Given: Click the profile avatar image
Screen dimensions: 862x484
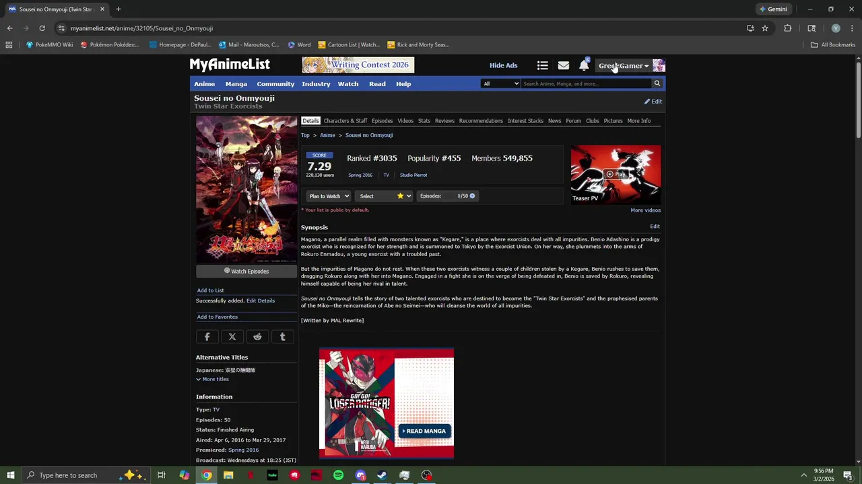Looking at the screenshot, I should (659, 65).
